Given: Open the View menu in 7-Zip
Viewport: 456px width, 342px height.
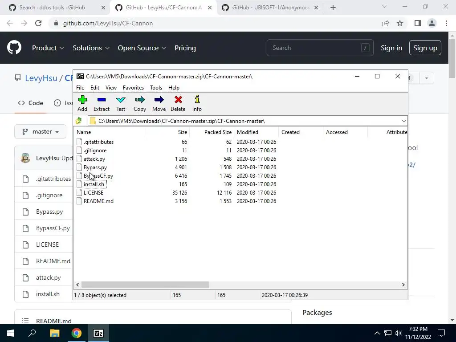Looking at the screenshot, I should pos(111,88).
